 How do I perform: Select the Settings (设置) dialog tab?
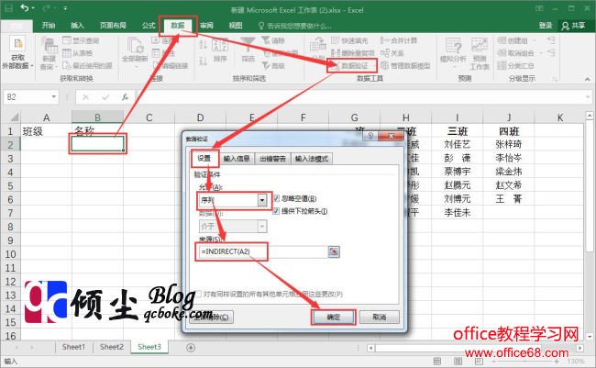(x=204, y=159)
